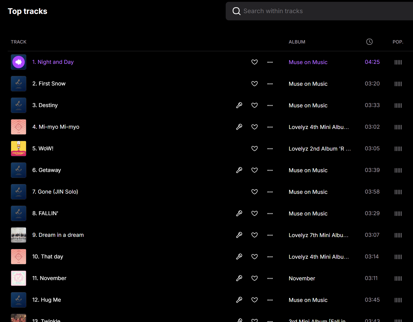Image resolution: width=413 pixels, height=322 pixels.
Task: Open more options for Night and Day
Action: [x=270, y=62]
